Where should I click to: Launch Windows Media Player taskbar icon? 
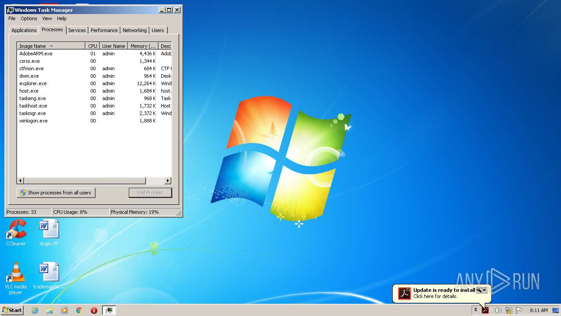coord(64,310)
